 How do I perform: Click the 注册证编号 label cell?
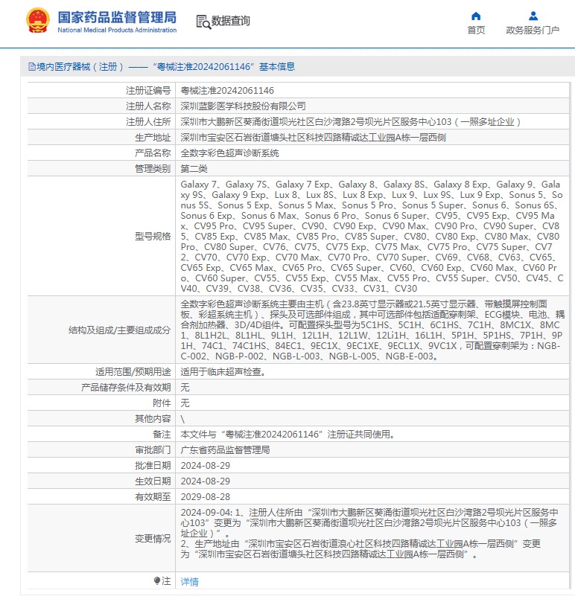[101, 91]
